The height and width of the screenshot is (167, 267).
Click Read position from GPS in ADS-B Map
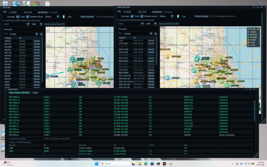click(55, 24)
